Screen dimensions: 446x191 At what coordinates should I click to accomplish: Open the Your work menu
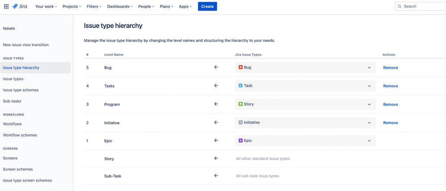[x=46, y=7]
